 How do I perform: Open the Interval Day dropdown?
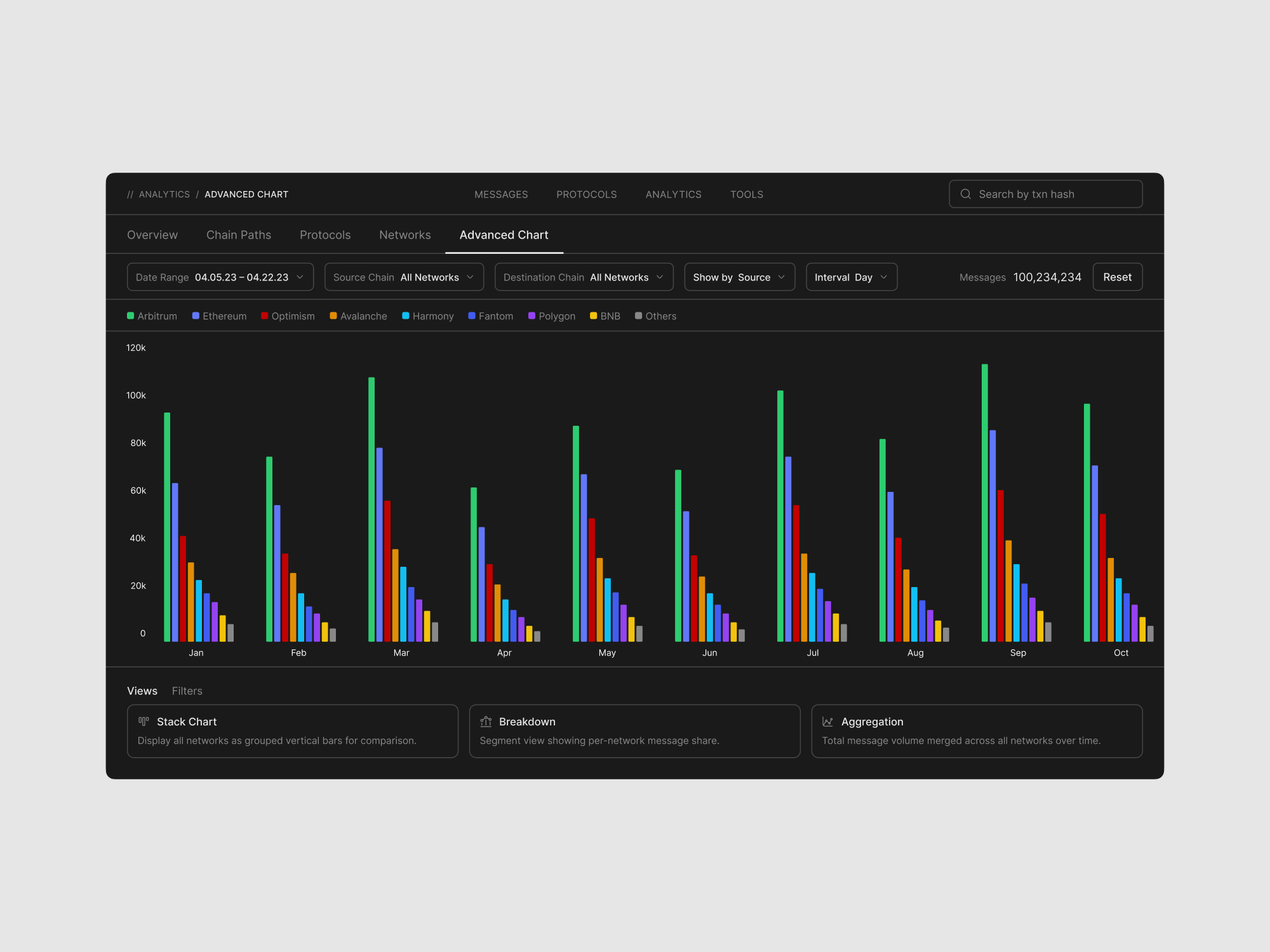click(x=852, y=277)
